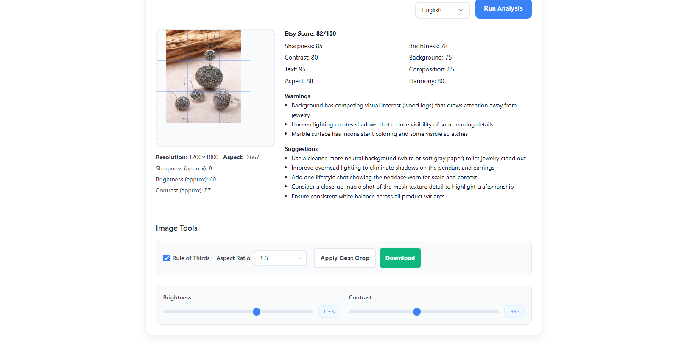Viewport: 687px width, 346px height.
Task: Click the warning about uneven lighting shadows
Action: pos(392,125)
